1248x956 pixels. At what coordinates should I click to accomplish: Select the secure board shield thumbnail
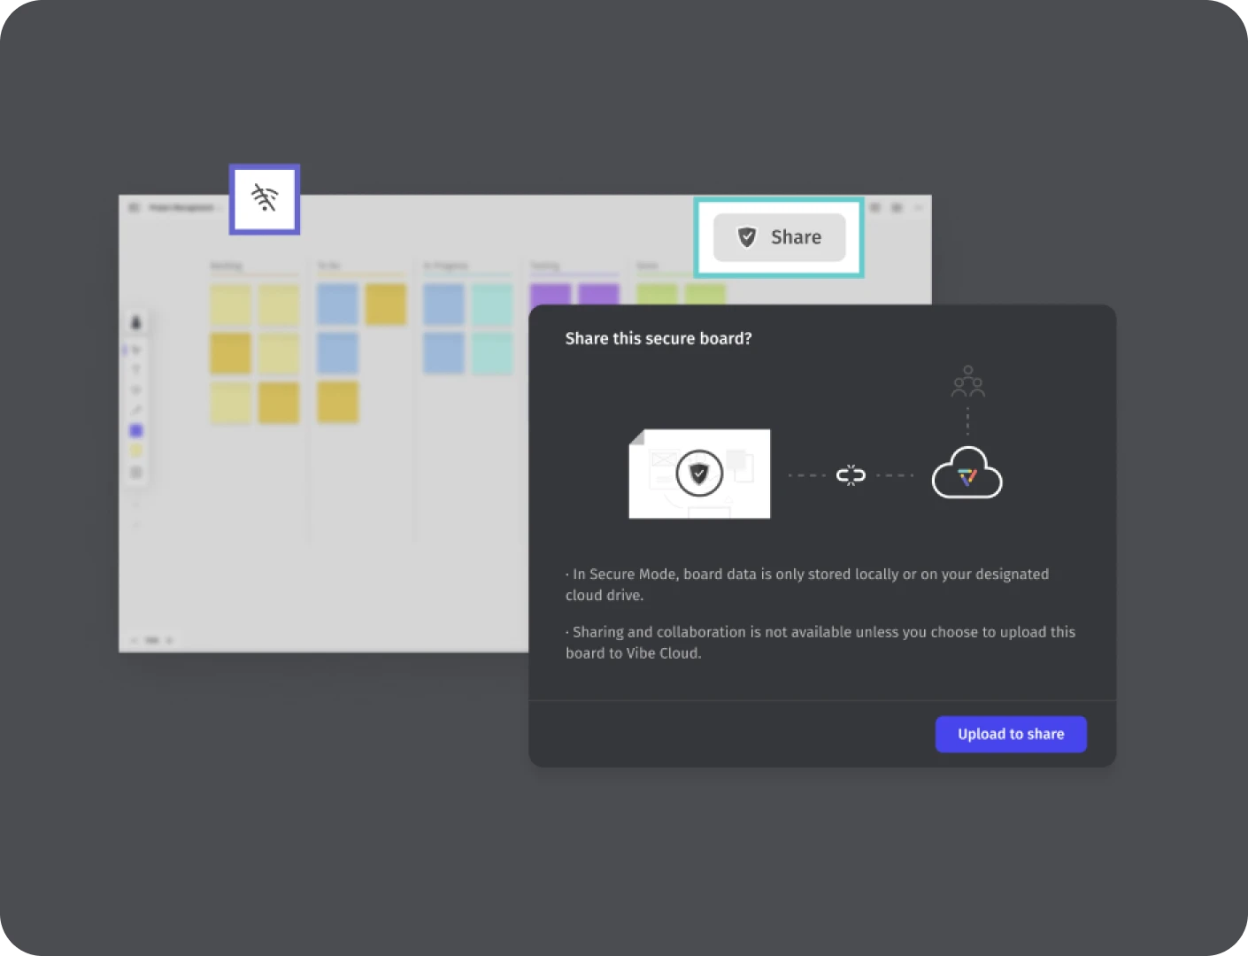click(x=699, y=474)
